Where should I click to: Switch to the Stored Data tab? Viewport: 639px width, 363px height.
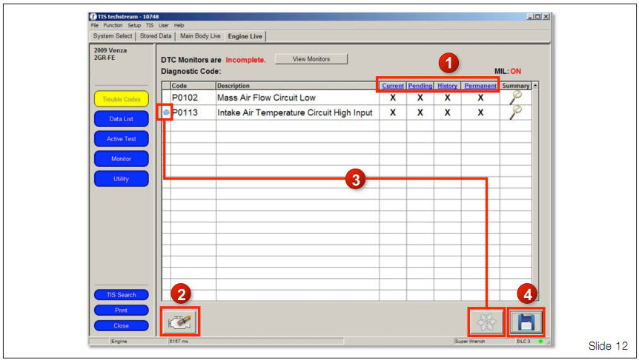[156, 36]
